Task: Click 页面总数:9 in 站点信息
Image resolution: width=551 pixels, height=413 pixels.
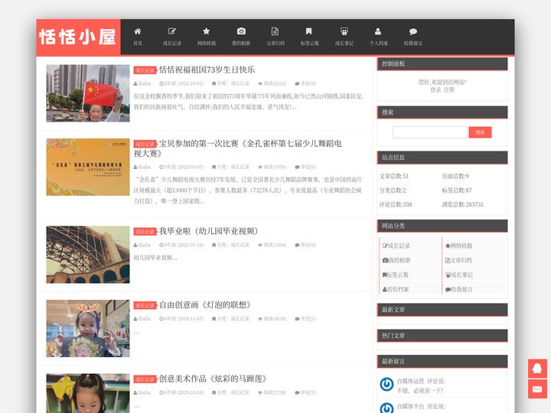Action: 455,176
